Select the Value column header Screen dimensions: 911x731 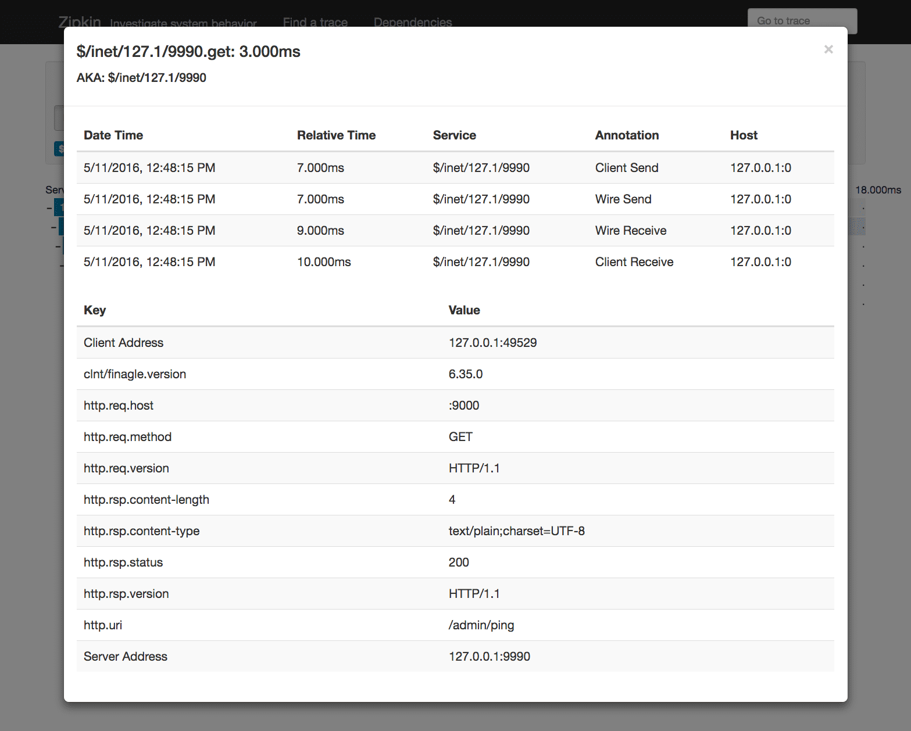[x=464, y=310]
